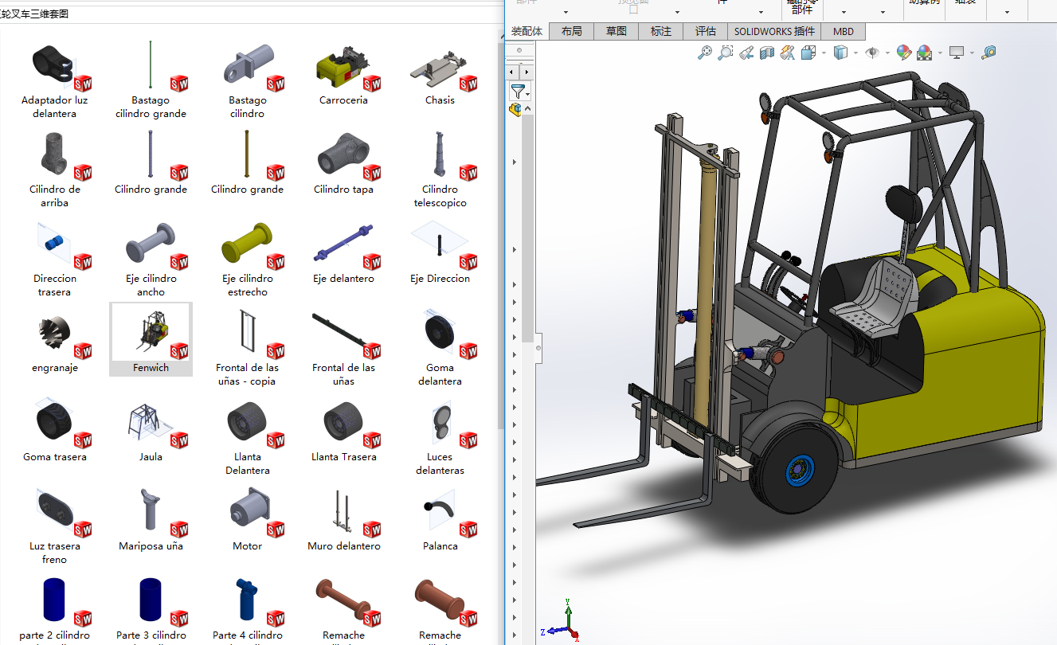Open the feature tree filter dropdown
The image size is (1057, 645).
pos(528,95)
